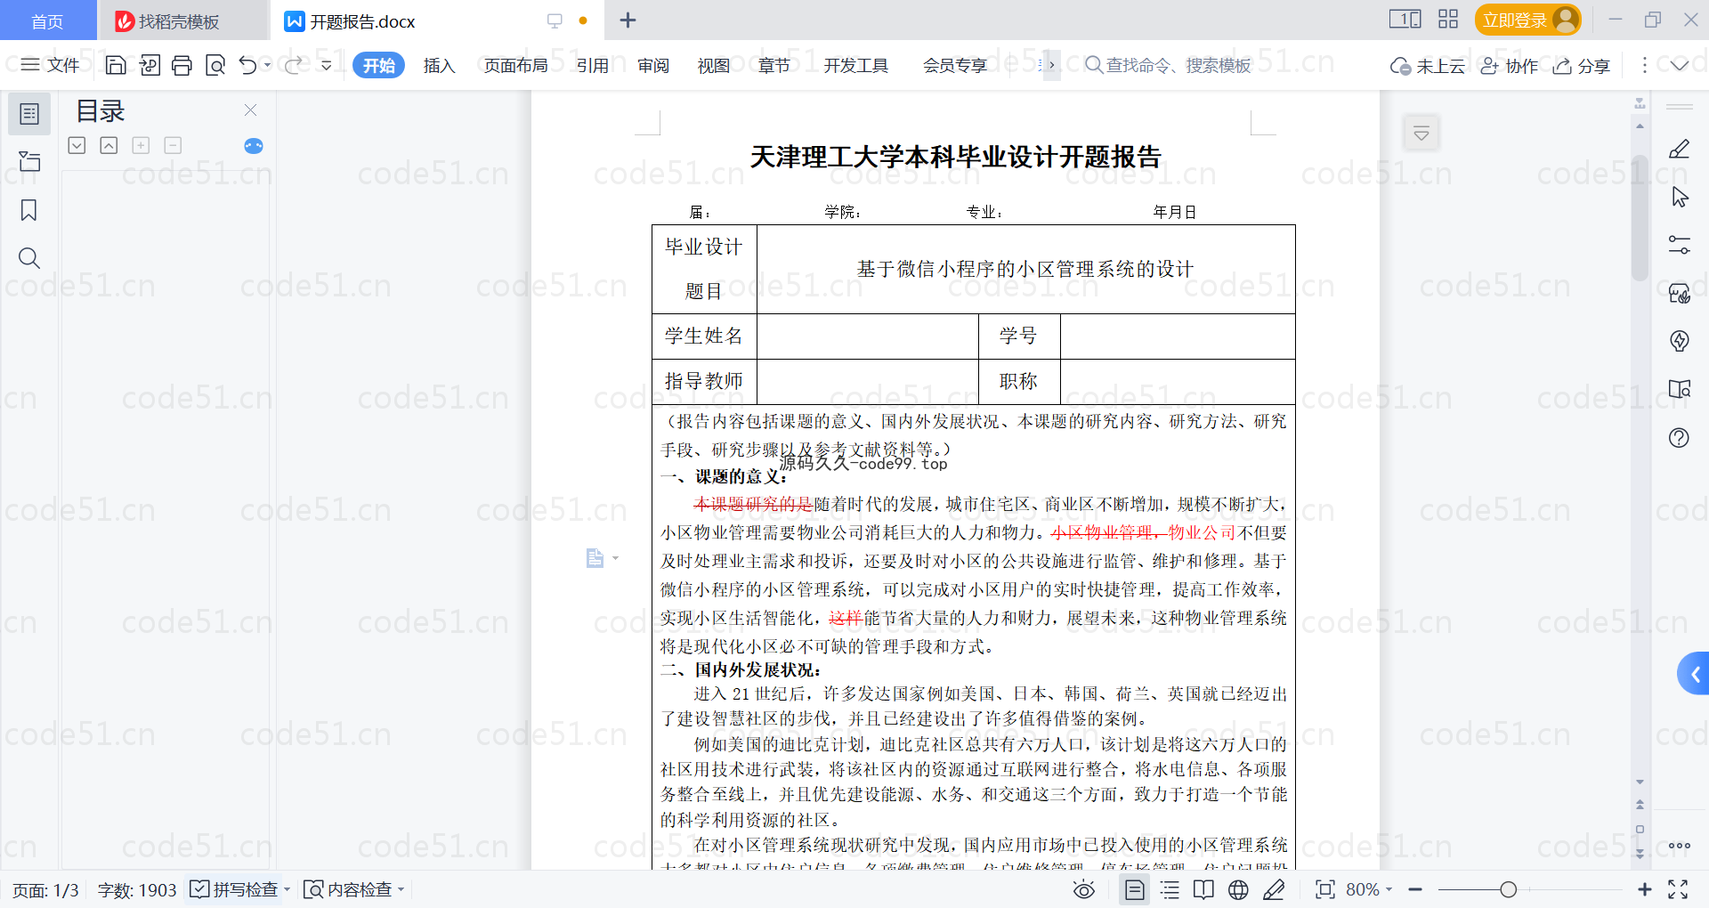Click the demote-level minus icon in 目录

[173, 145]
